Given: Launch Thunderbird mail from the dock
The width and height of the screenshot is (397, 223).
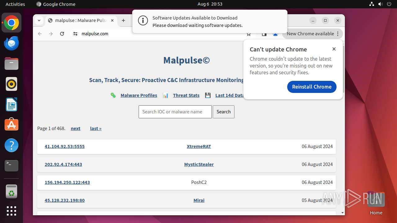Looking at the screenshot, I should click(x=11, y=43).
